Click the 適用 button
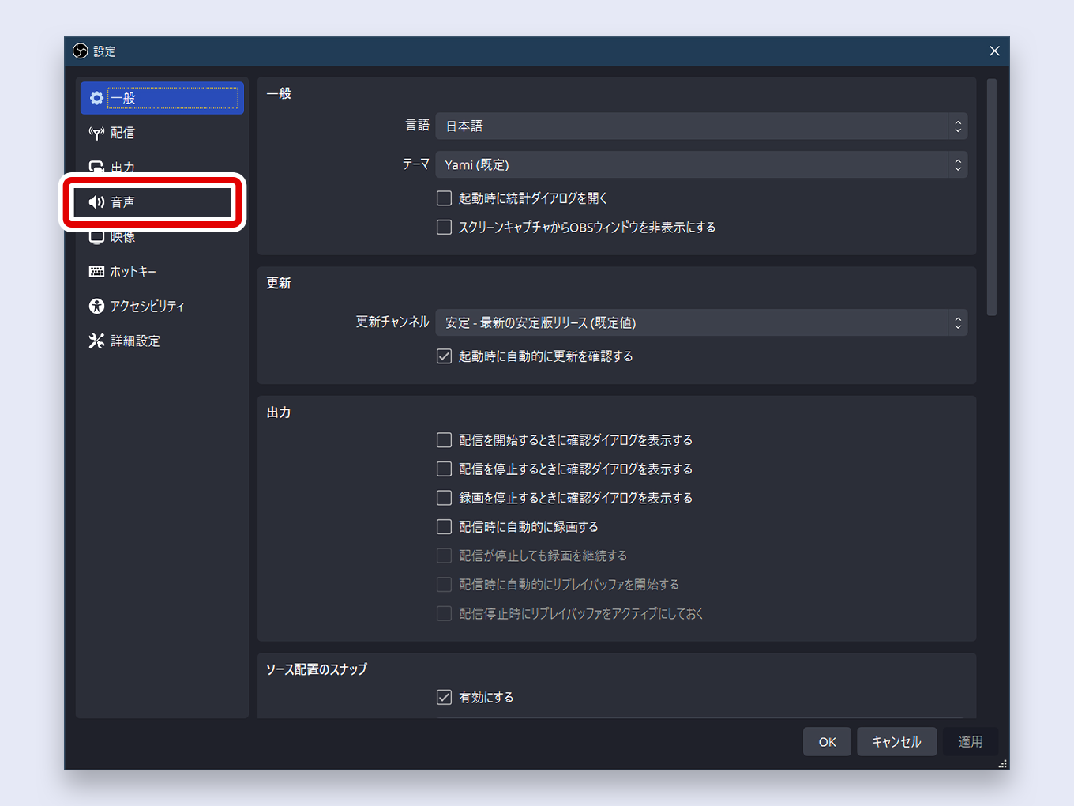Viewport: 1074px width, 806px height. (971, 742)
